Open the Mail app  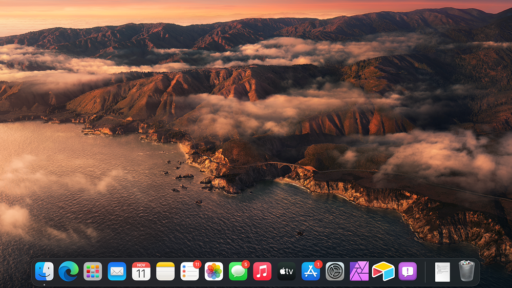[x=117, y=271]
